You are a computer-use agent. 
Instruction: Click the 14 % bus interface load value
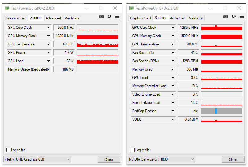[188, 103]
